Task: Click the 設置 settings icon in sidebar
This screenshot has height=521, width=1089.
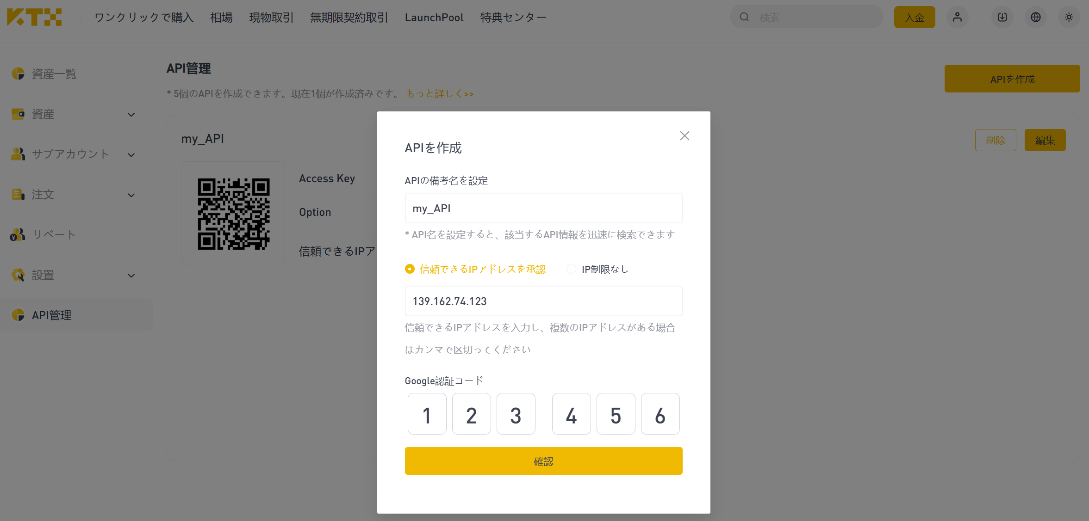Action: (x=18, y=275)
